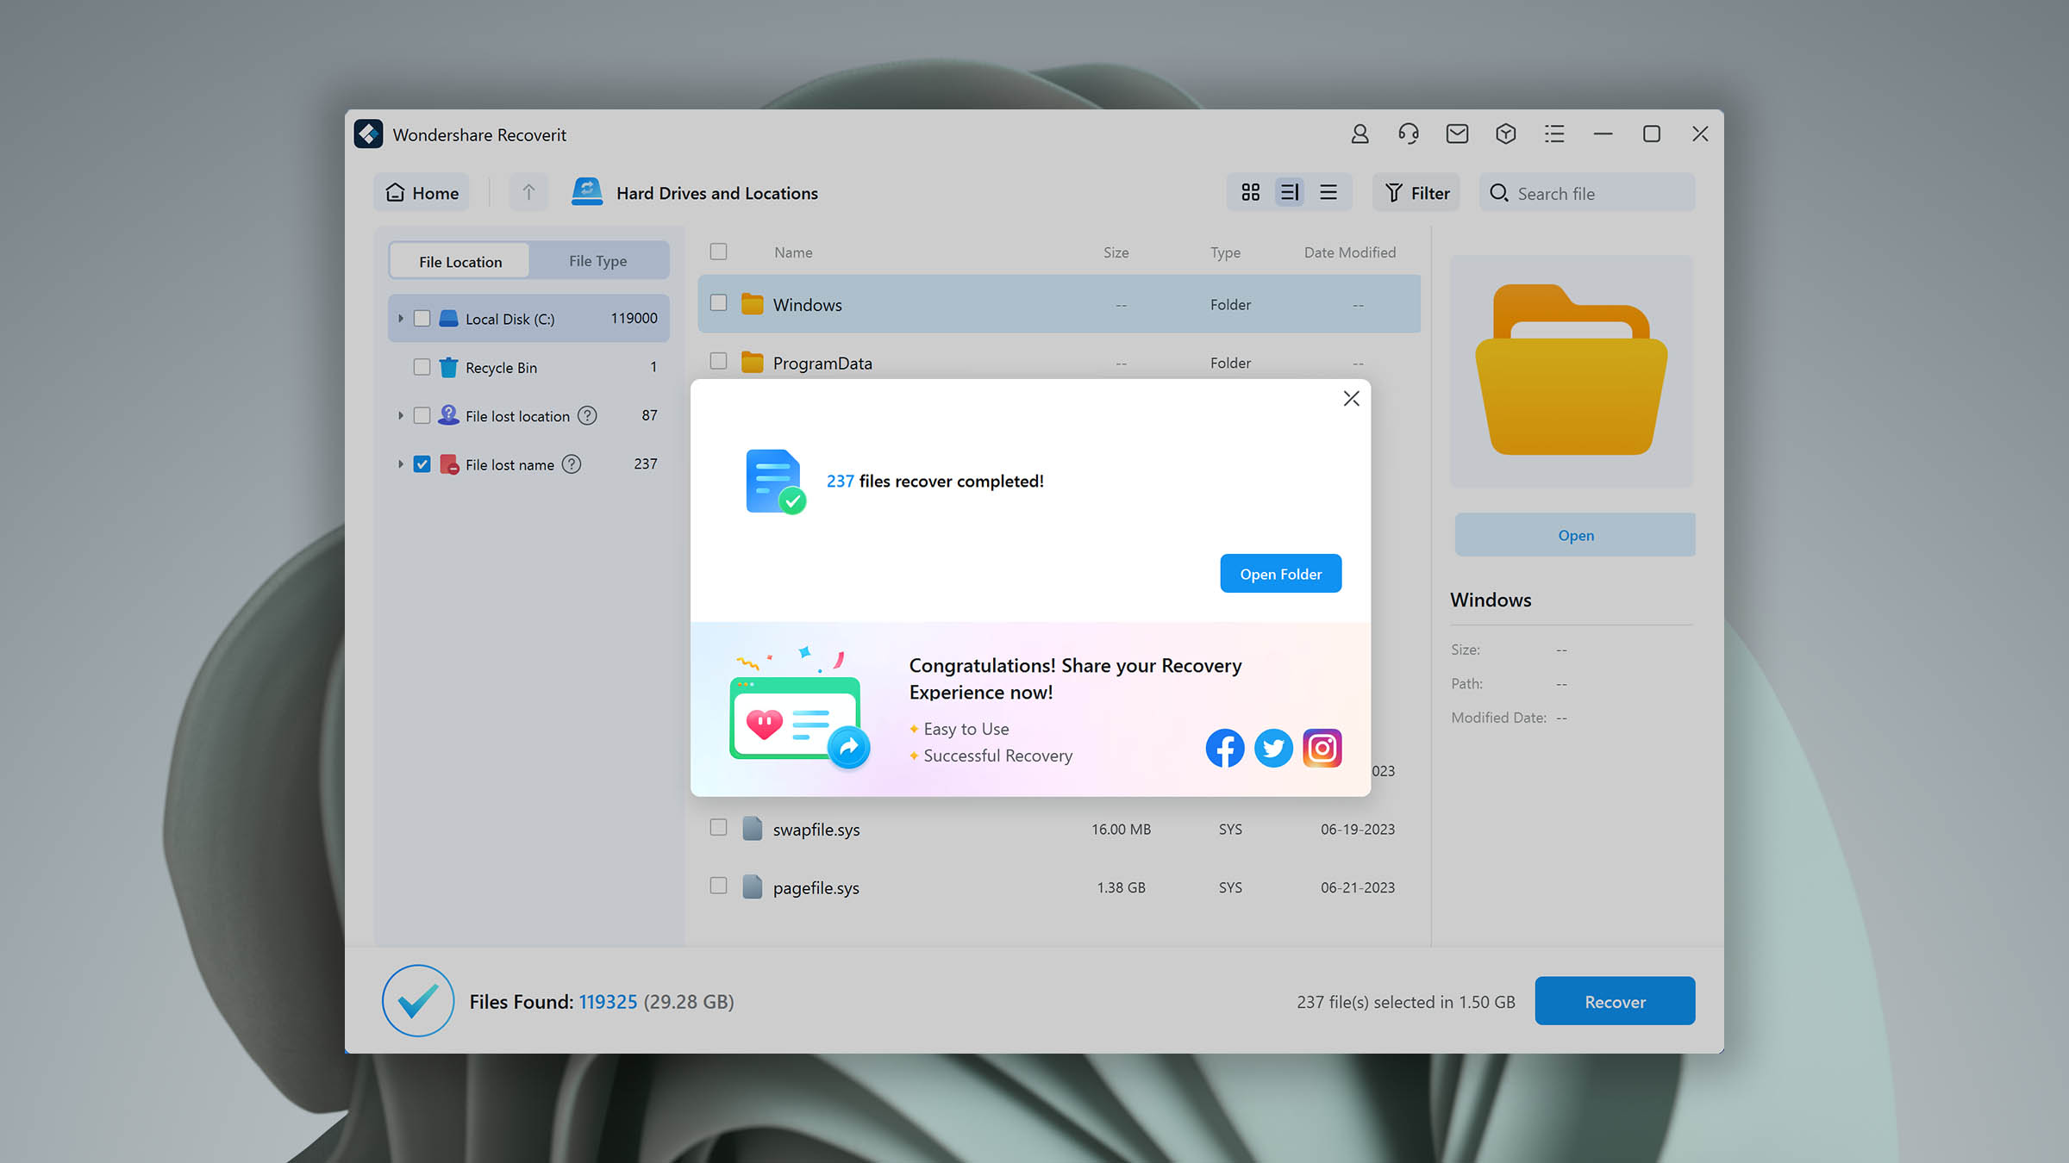Click help icon beside File lost location
This screenshot has height=1163, width=2069.
[x=587, y=415]
